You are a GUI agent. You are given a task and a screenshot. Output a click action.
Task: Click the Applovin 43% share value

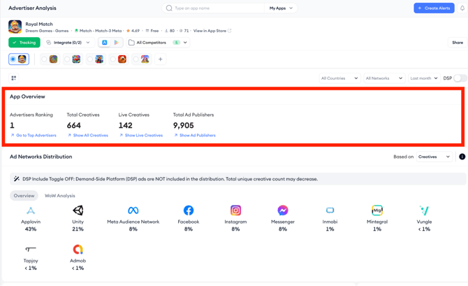click(x=31, y=229)
